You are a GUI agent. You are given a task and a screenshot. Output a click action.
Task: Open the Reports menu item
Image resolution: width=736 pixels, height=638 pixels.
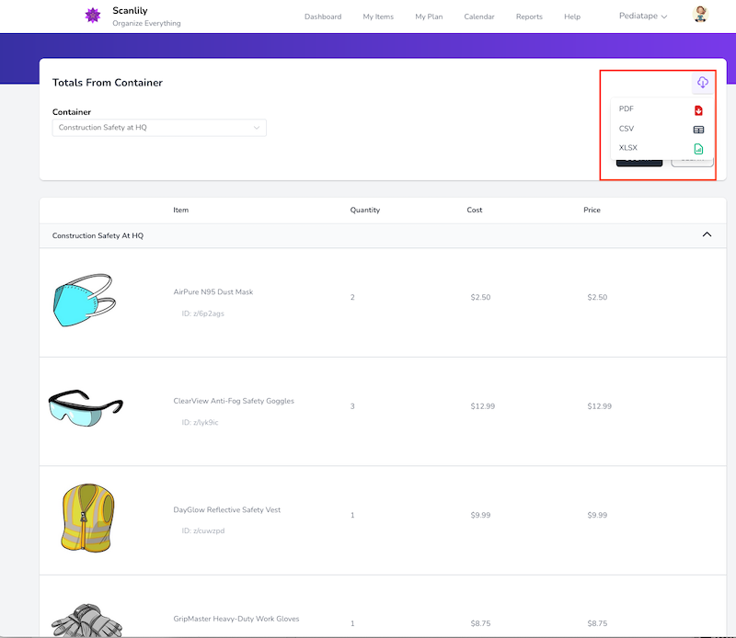click(529, 17)
